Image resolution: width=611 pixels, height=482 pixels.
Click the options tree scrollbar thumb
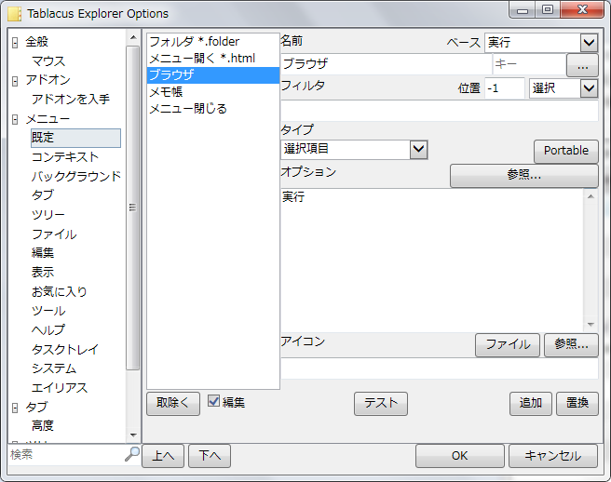click(133, 208)
